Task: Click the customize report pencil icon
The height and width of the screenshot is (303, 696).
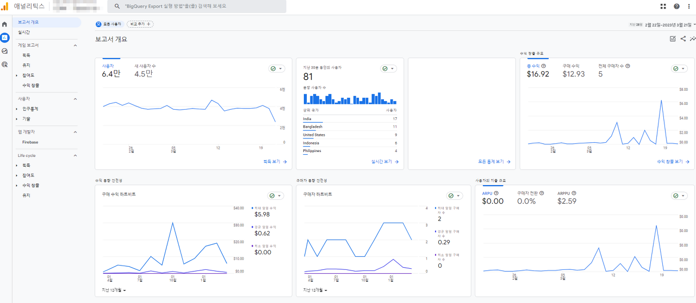Action: [x=673, y=39]
